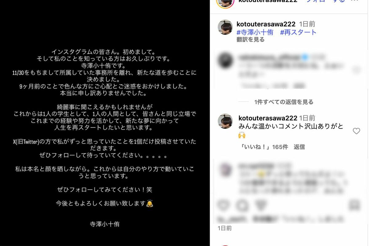Viewport: 369px width, 246px height.
Task: Open kotouterasawa222 avatar beside the caption
Action: click(225, 27)
